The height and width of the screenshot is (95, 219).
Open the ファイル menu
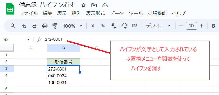pyautogui.click(x=29, y=14)
